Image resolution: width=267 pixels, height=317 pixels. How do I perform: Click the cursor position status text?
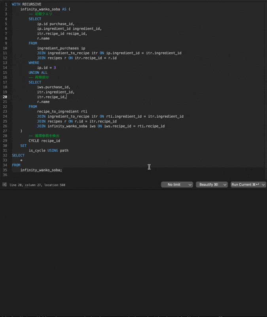37,185
